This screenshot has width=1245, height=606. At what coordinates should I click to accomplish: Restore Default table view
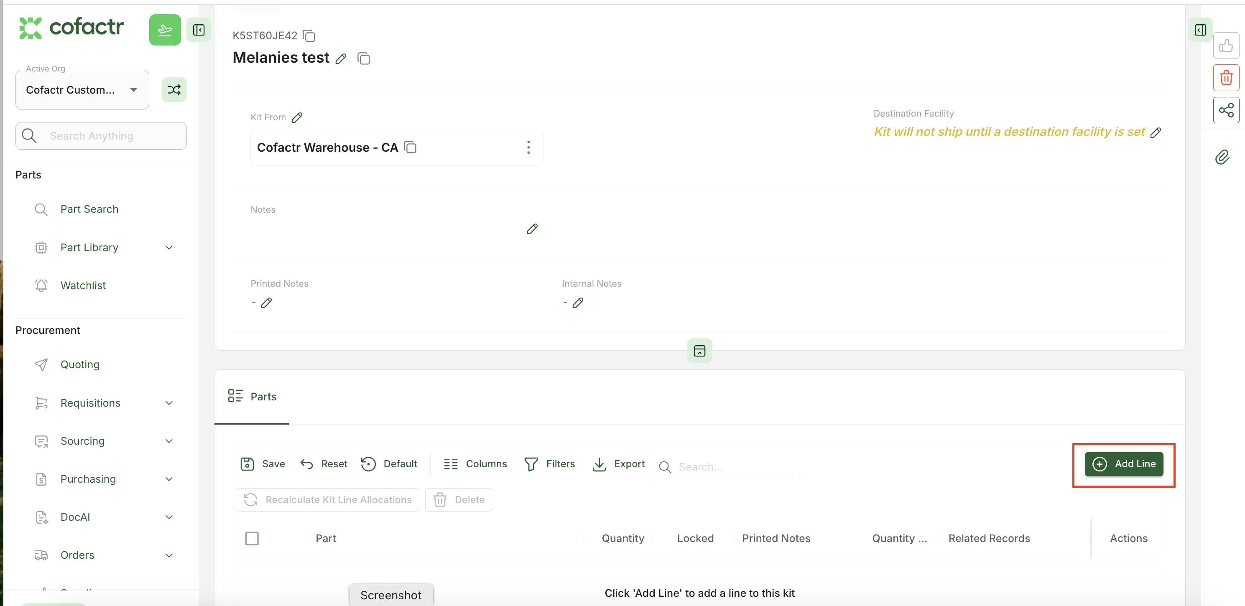(x=389, y=464)
